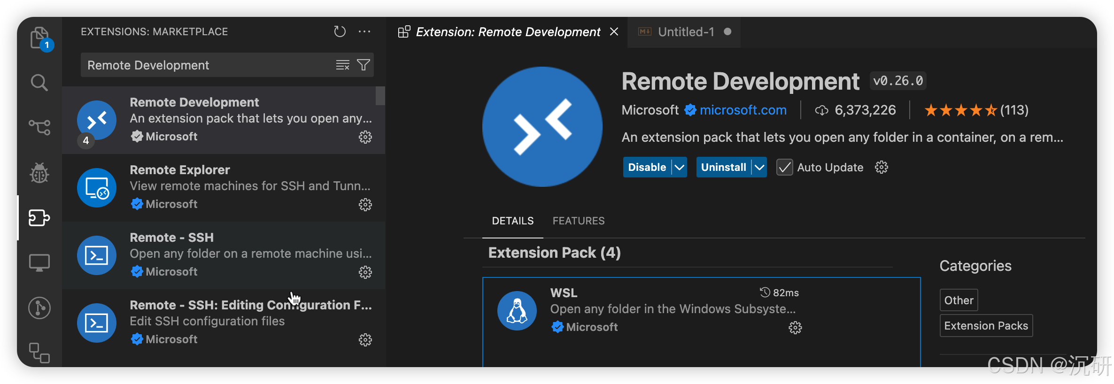This screenshot has height=384, width=1114.
Task: Clear extensions search results icon
Action: click(x=342, y=65)
